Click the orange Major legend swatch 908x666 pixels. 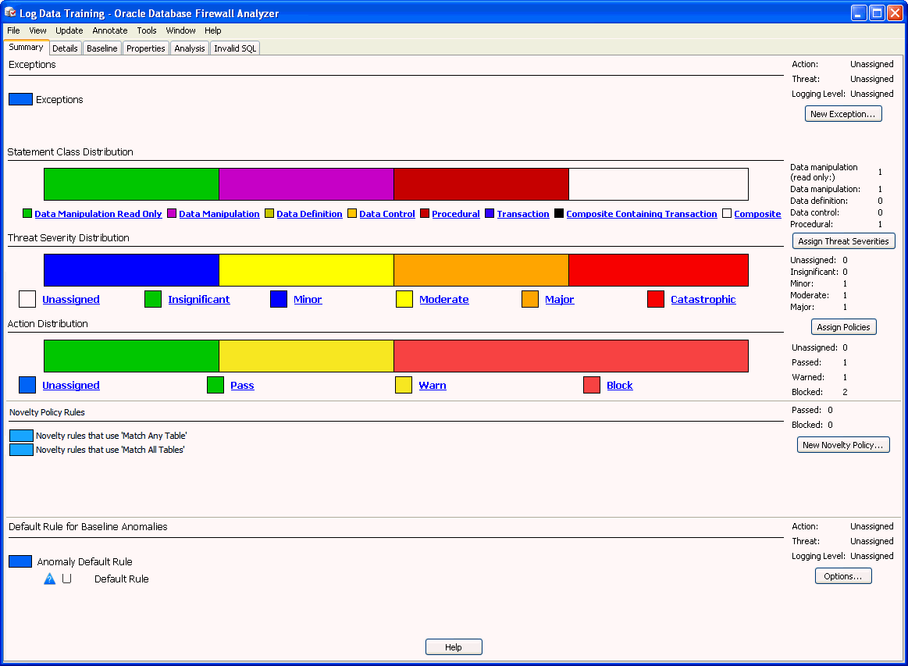pos(530,299)
